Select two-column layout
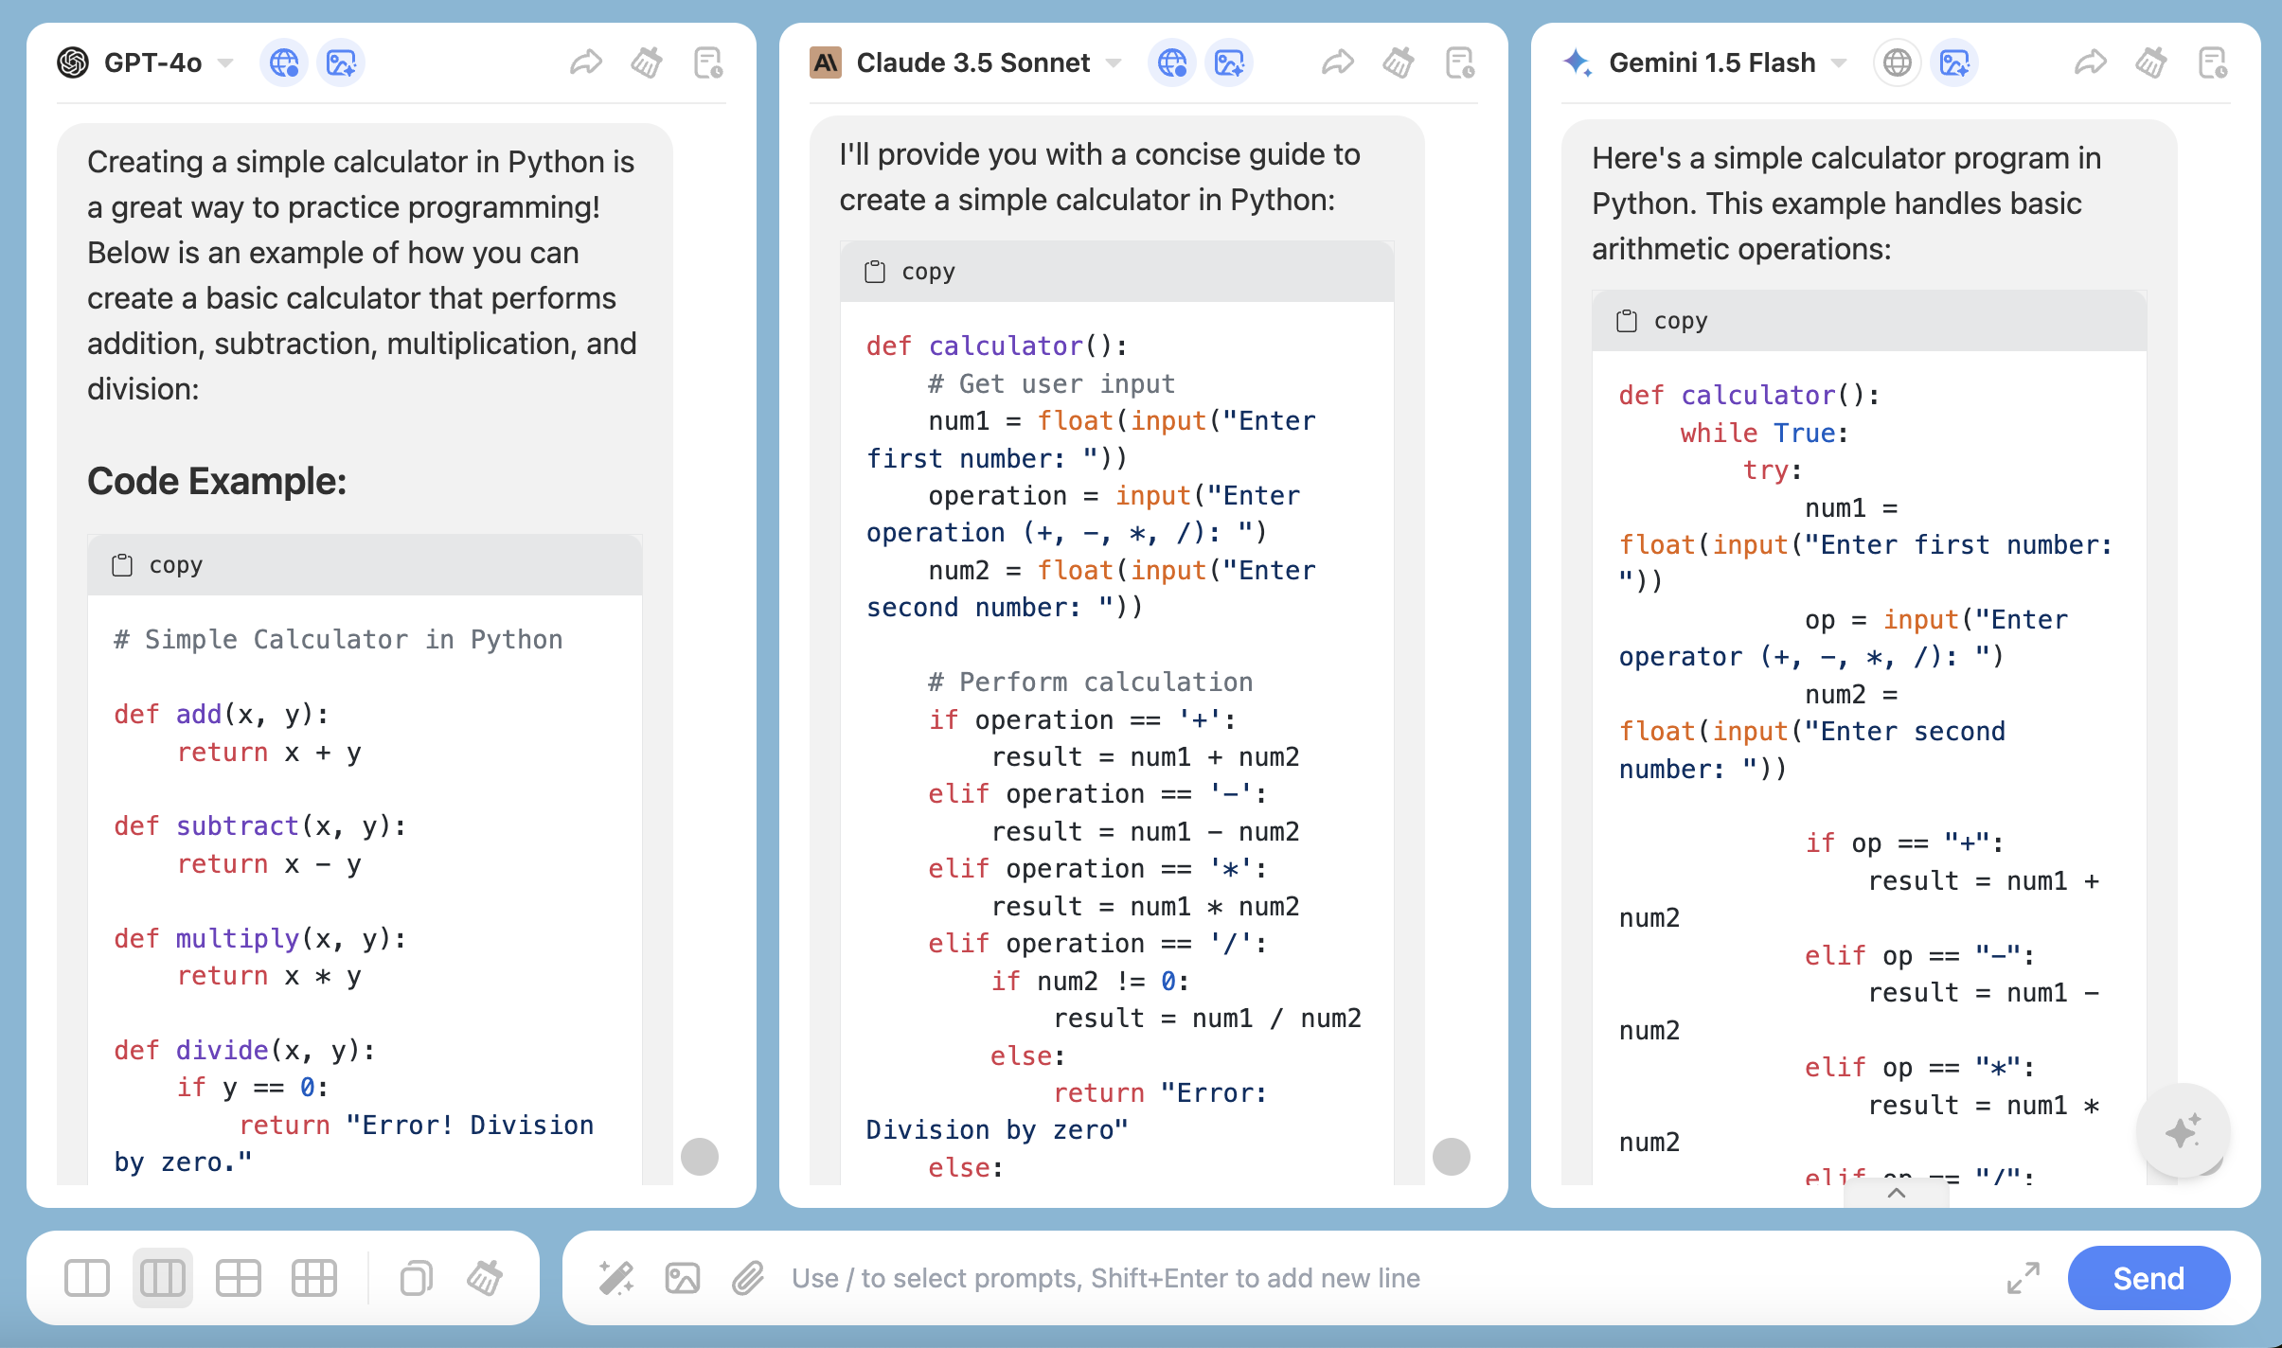Screen dimensions: 2282x1348 (x=87, y=1278)
